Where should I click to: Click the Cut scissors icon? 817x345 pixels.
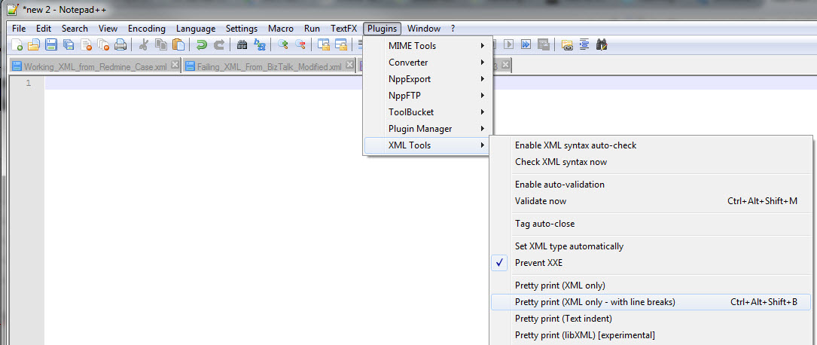click(x=144, y=44)
